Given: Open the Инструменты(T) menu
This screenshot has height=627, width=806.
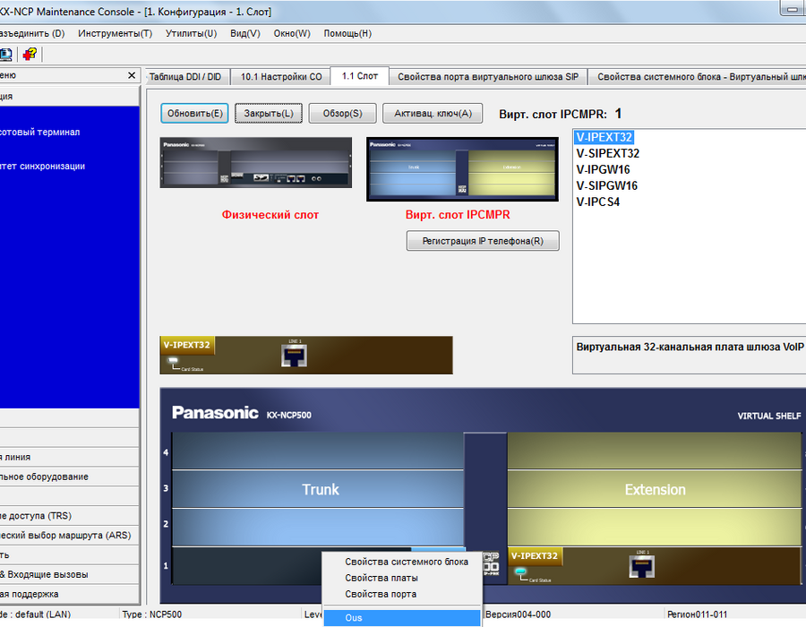Looking at the screenshot, I should 116,33.
